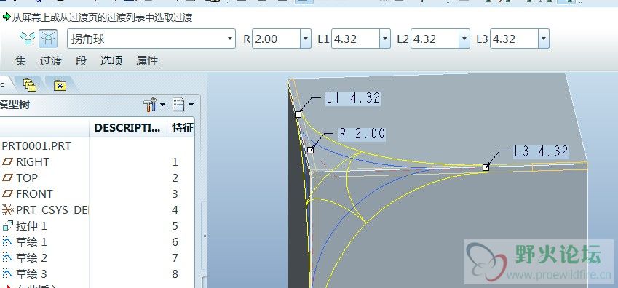Switch to the folder browser navigator tab
Screen dimensions: 618x288
coord(30,84)
